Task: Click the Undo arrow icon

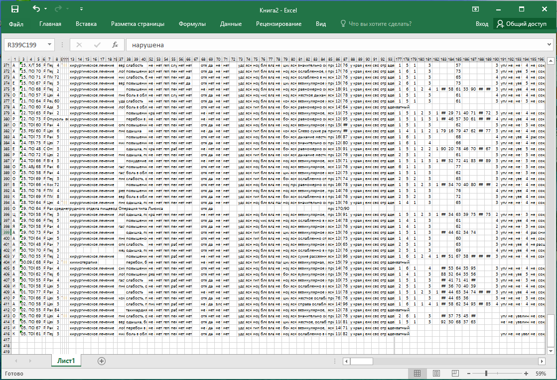Action: coord(36,9)
